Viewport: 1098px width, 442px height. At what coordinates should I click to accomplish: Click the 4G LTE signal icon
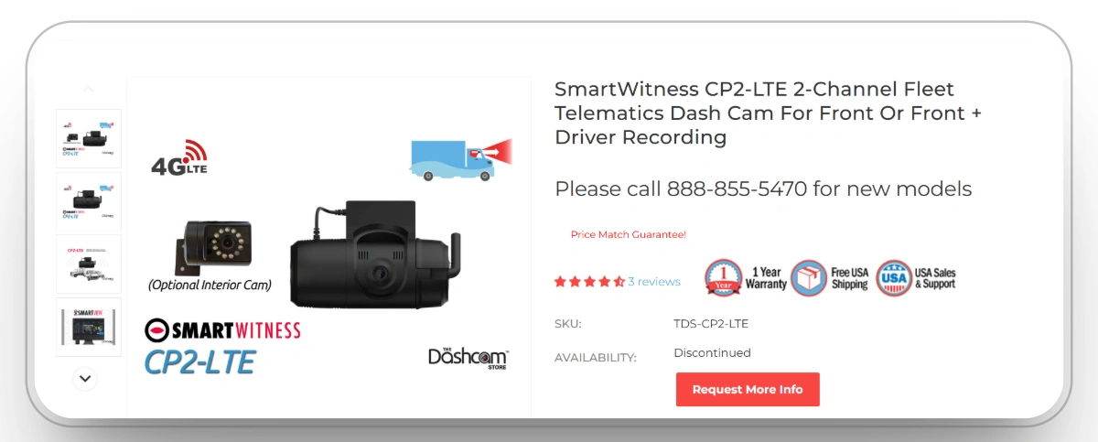point(179,158)
